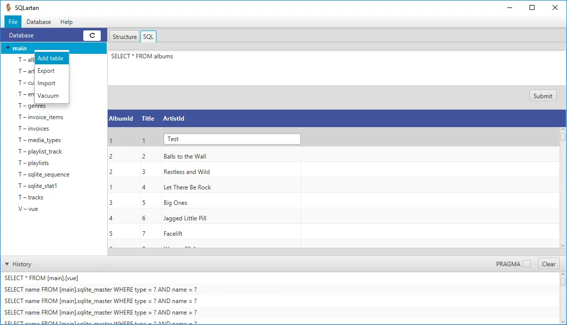This screenshot has width=567, height=325.
Task: Click the database refresh icon button
Action: coord(92,35)
